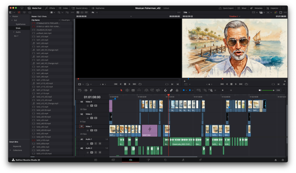The image size is (296, 173).
Task: Expand the Audio bin
Action: [x=14, y=32]
